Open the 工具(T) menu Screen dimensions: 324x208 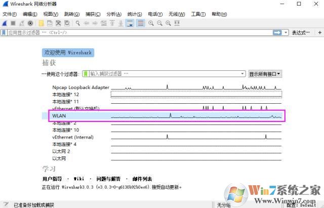198,14
